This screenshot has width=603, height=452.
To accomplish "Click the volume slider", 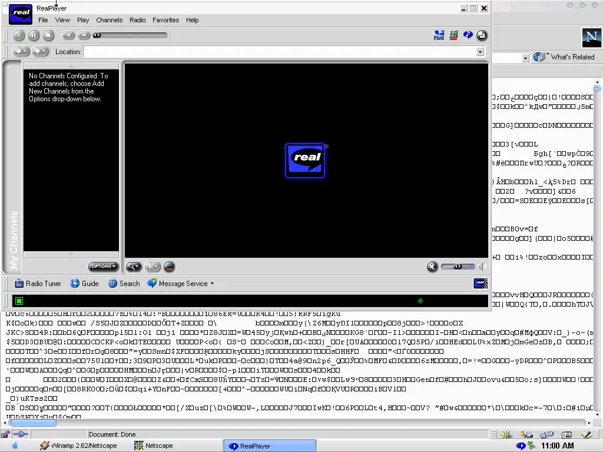I will (x=458, y=267).
